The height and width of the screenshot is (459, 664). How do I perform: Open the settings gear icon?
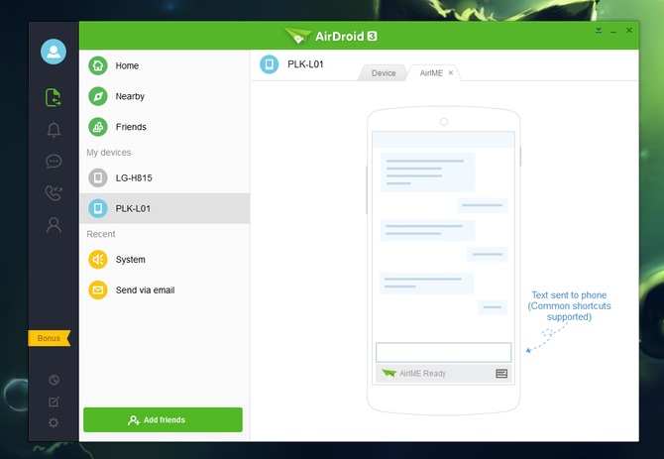[x=54, y=422]
